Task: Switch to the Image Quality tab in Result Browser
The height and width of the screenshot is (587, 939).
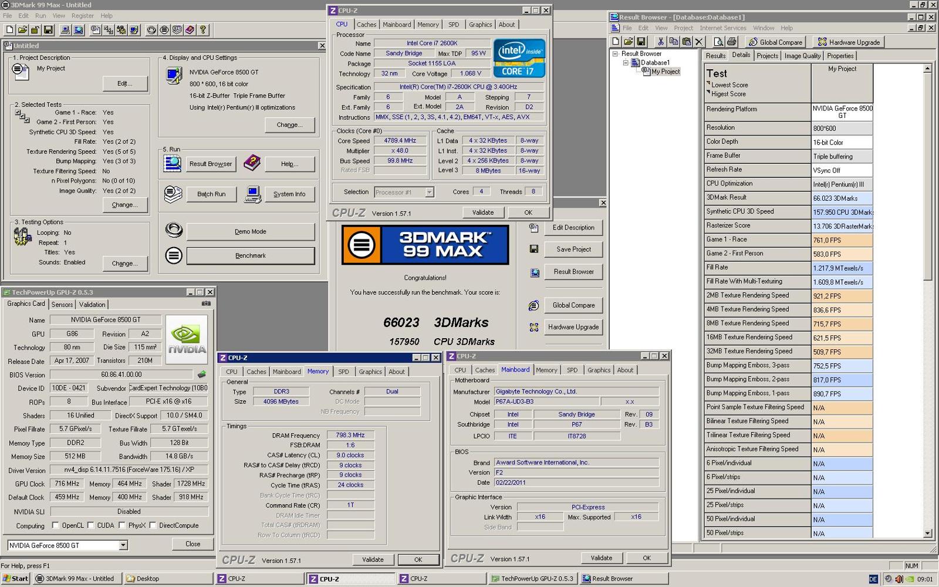Action: [x=802, y=56]
